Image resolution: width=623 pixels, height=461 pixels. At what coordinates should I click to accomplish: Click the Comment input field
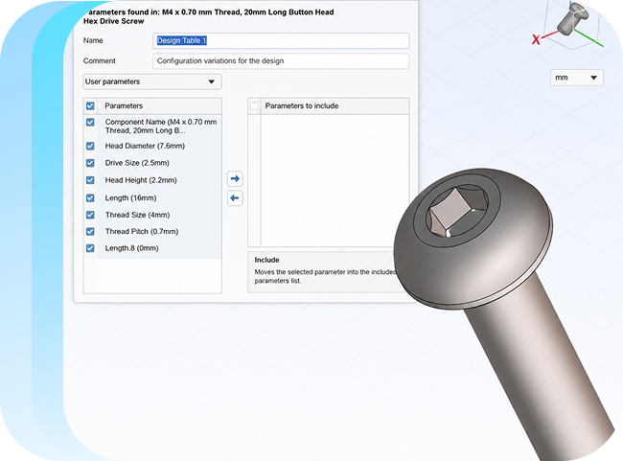tap(281, 60)
